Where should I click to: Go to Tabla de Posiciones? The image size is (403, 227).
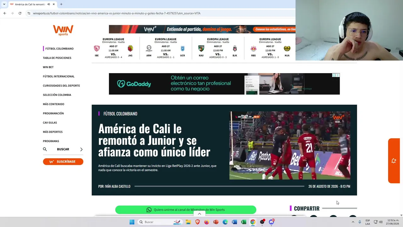[x=57, y=58]
